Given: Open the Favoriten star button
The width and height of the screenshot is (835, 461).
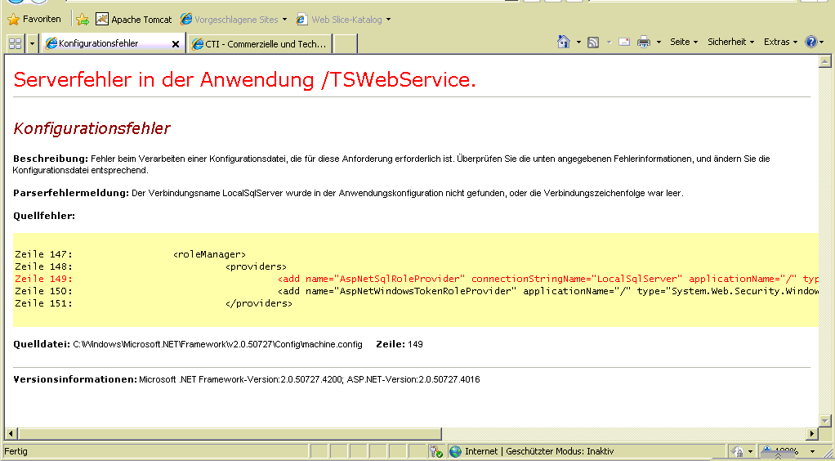Looking at the screenshot, I should [x=34, y=19].
